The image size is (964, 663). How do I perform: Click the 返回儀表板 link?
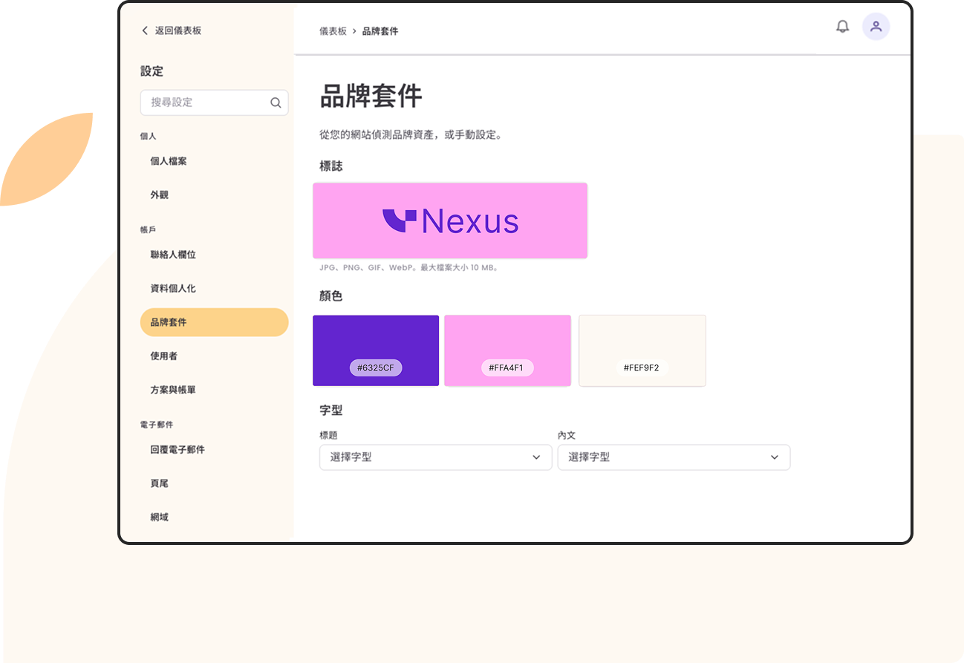pos(178,30)
